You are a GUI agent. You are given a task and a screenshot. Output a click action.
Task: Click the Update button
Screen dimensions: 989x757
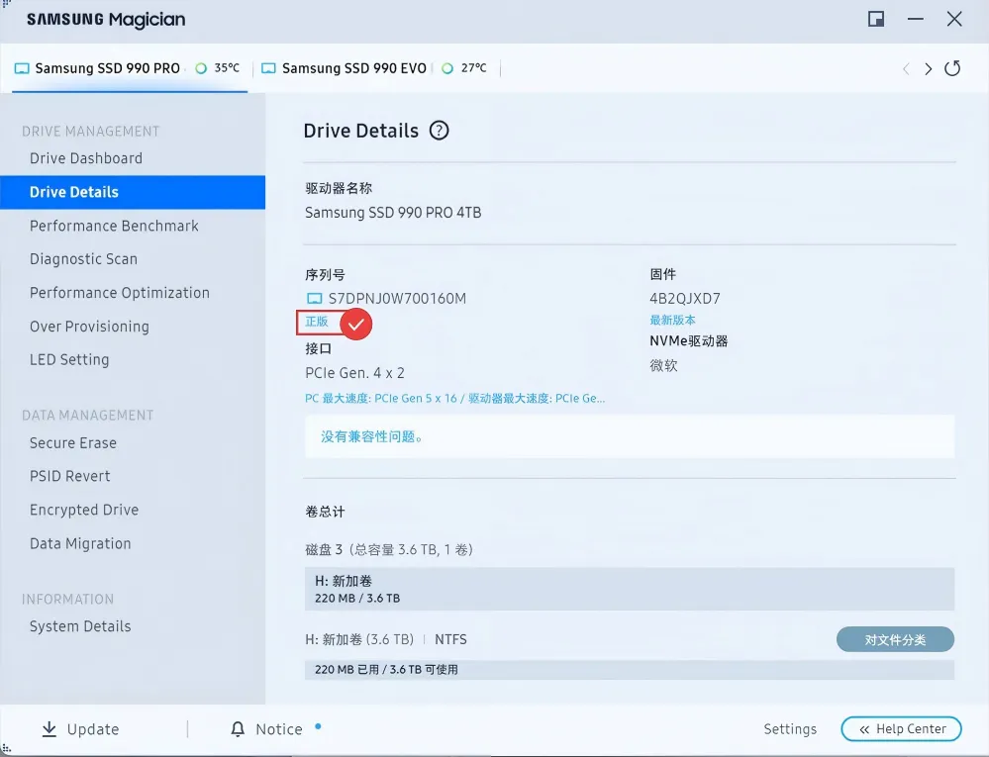coord(81,729)
